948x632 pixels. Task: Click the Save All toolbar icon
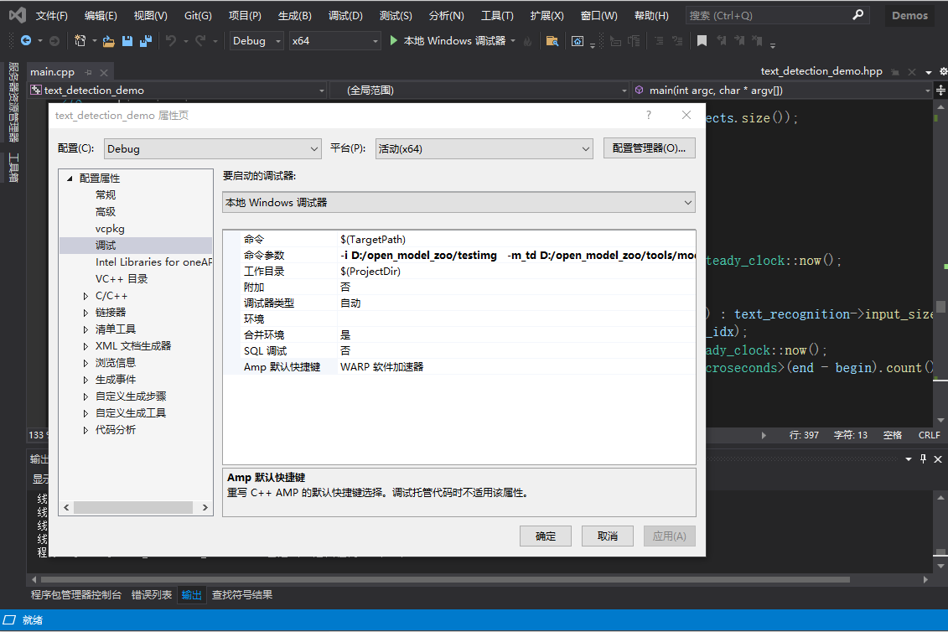[x=146, y=40]
